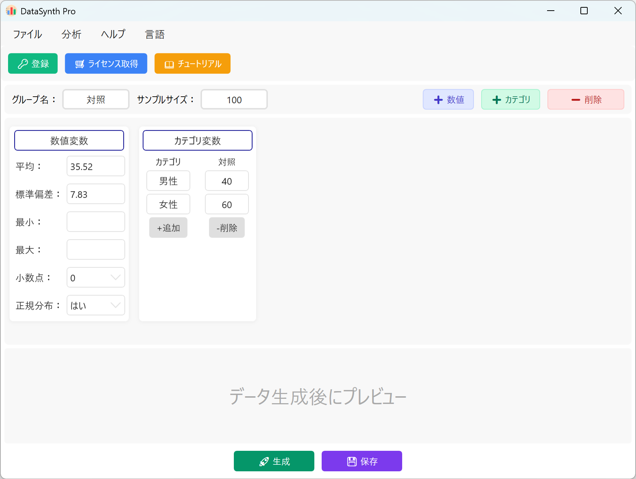This screenshot has width=636, height=479.
Task: Click the 生成 text on the green button
Action: pyautogui.click(x=281, y=461)
